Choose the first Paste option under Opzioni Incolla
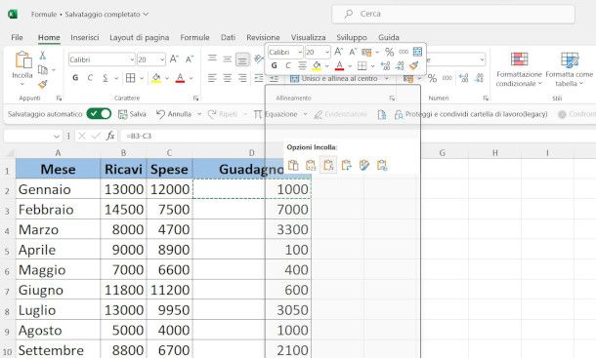This screenshot has height=358, width=596. tap(293, 165)
